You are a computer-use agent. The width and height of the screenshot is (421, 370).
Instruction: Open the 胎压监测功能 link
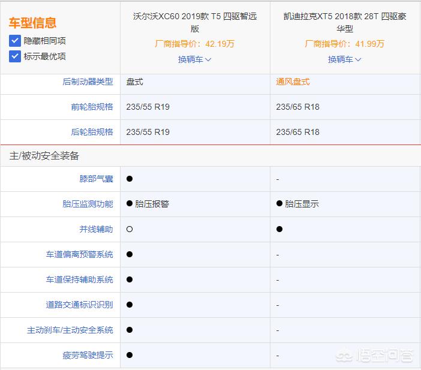pos(88,204)
